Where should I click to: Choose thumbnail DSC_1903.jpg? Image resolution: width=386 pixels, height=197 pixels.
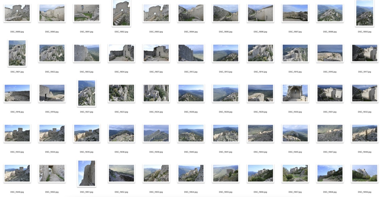87,53
